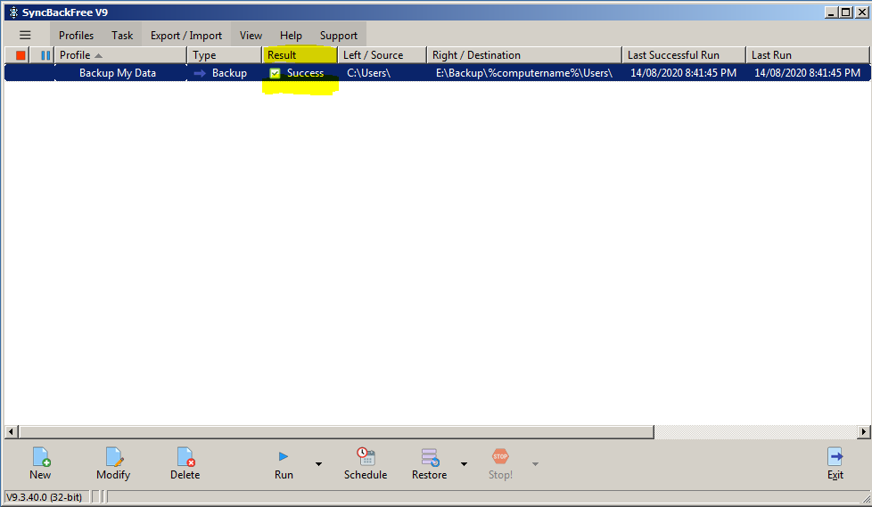Open the hamburger main menu

point(25,35)
